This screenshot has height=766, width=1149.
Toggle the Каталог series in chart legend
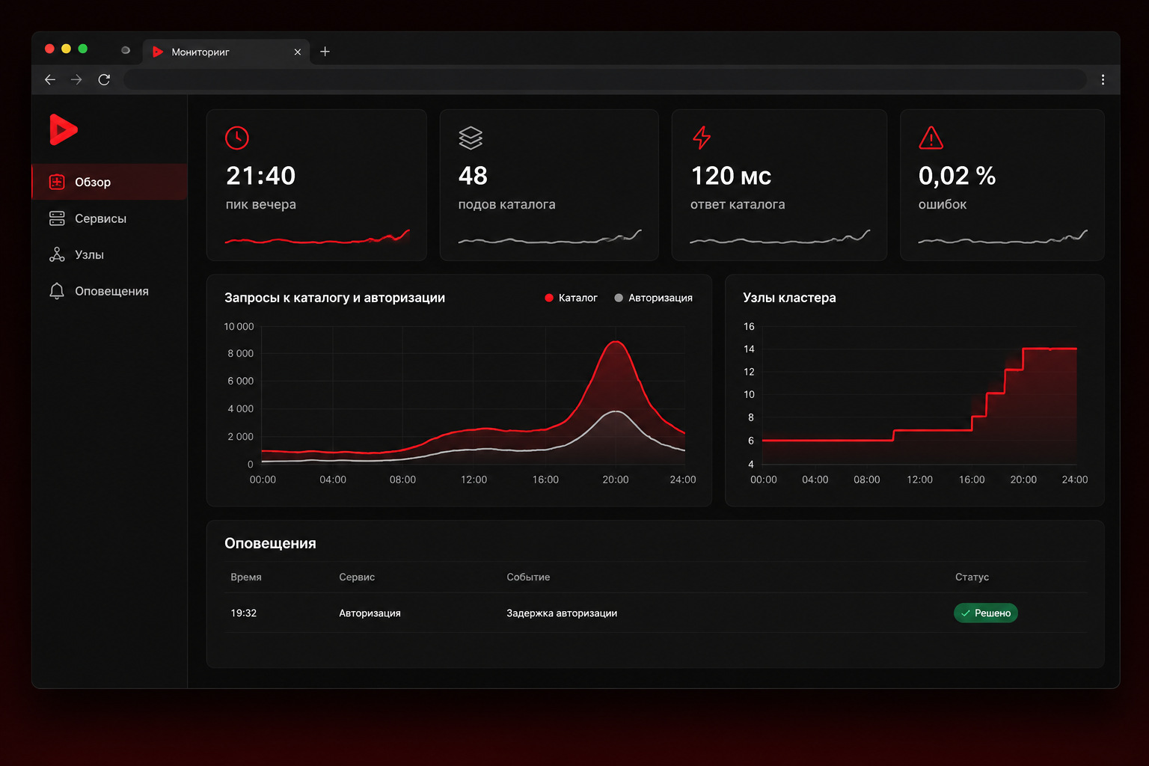[571, 298]
